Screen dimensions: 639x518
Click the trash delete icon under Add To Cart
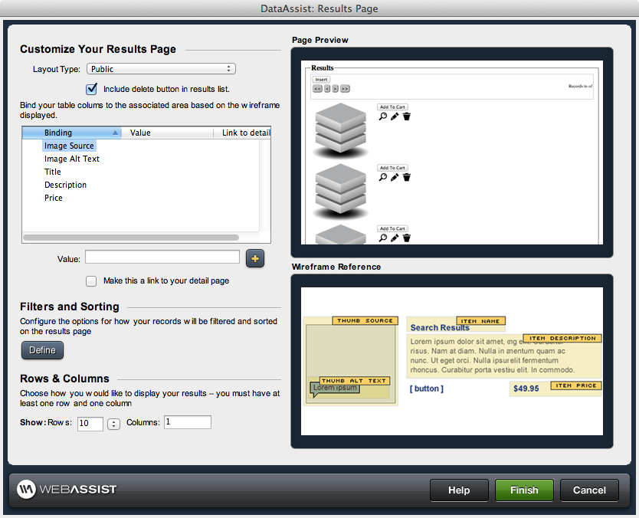tap(406, 115)
